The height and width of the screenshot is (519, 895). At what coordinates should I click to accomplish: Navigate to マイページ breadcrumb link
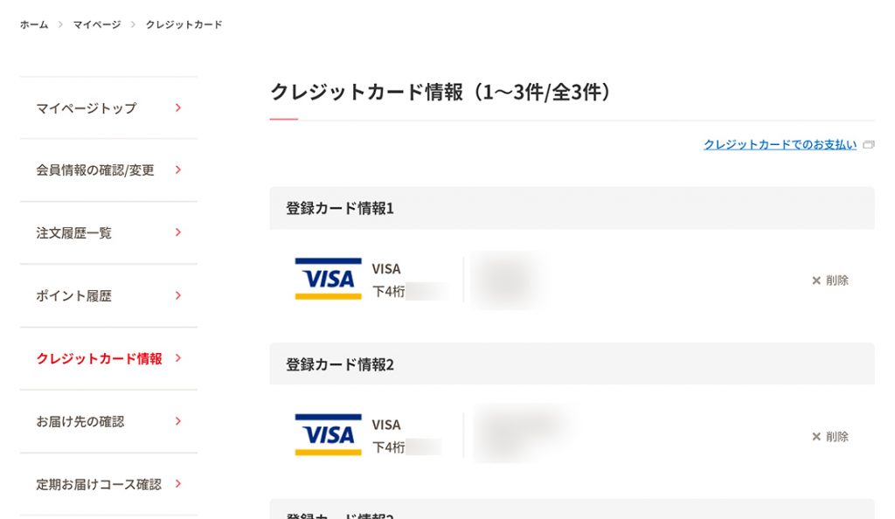pyautogui.click(x=96, y=24)
